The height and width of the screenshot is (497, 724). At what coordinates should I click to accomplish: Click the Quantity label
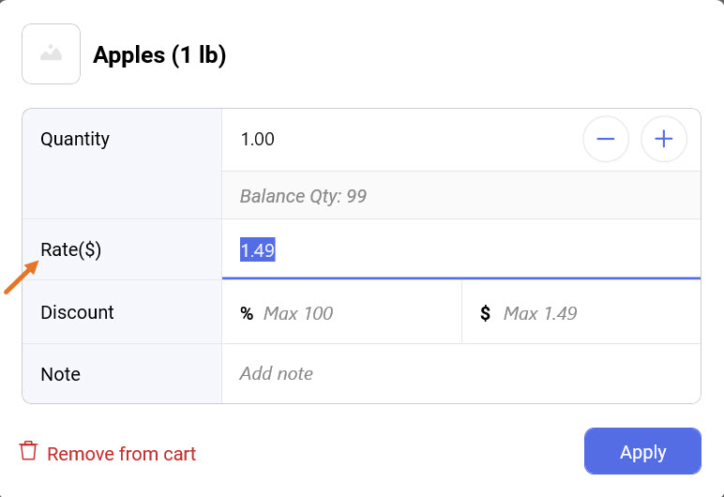[75, 140]
